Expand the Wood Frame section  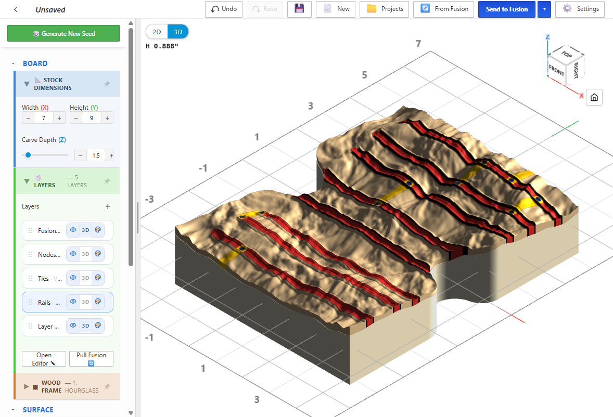point(26,386)
